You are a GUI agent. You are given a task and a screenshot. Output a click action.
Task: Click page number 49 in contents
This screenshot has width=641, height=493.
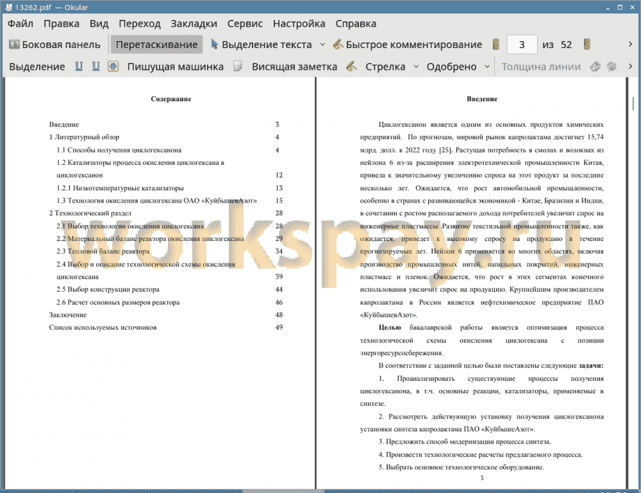(x=279, y=328)
